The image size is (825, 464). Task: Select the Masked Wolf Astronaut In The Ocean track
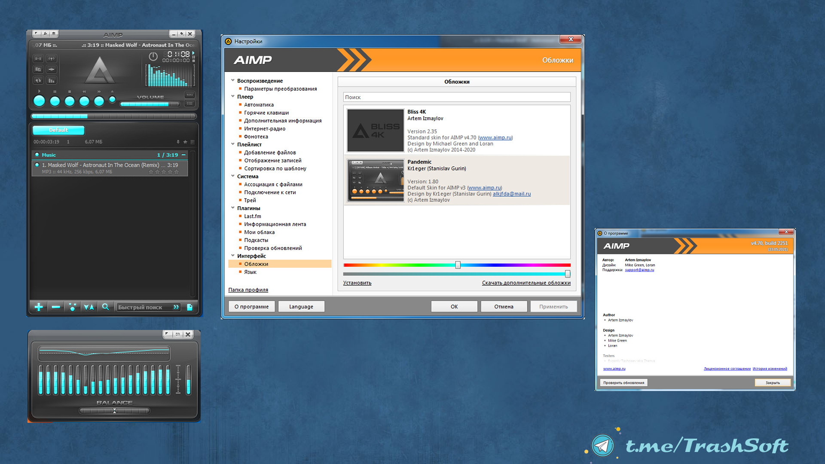click(110, 168)
